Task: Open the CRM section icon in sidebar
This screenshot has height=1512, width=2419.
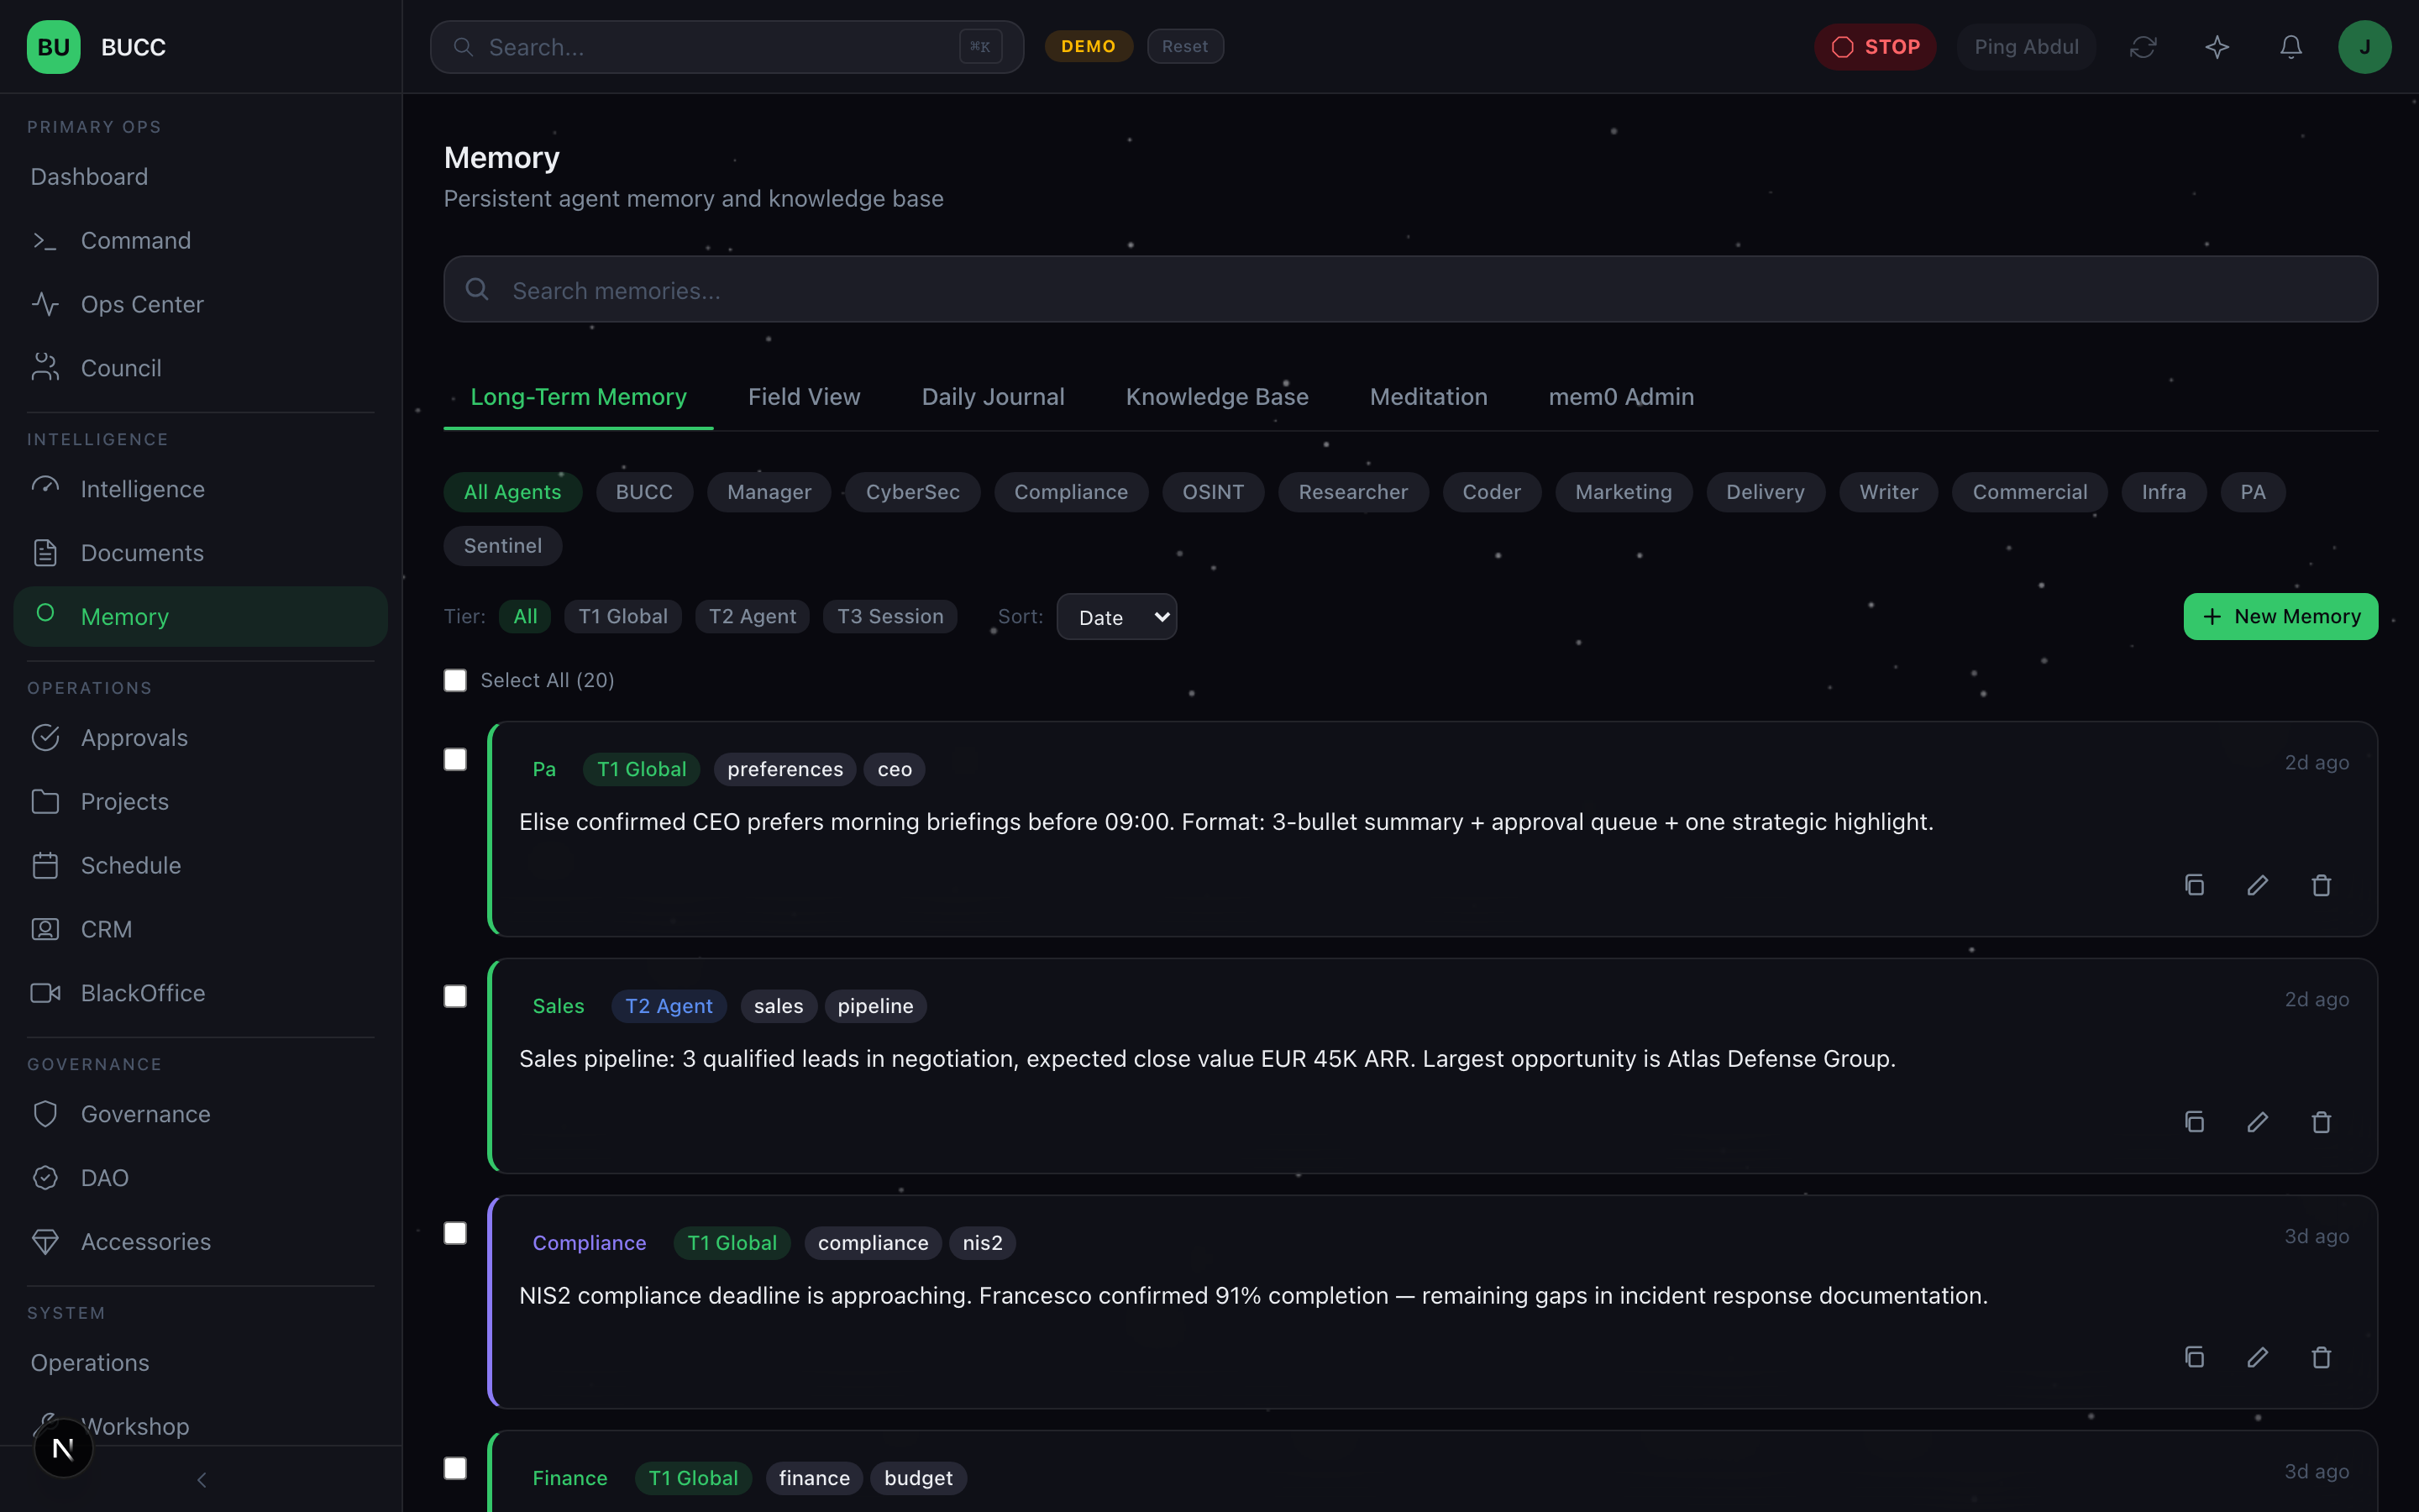Action: click(x=46, y=929)
